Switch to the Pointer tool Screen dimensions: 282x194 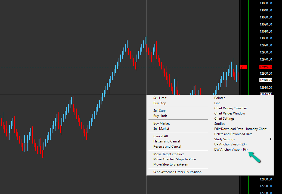219,98
